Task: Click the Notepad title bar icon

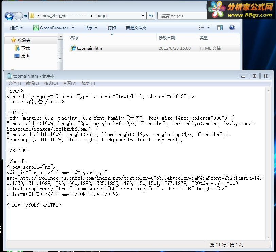Action: (9, 76)
